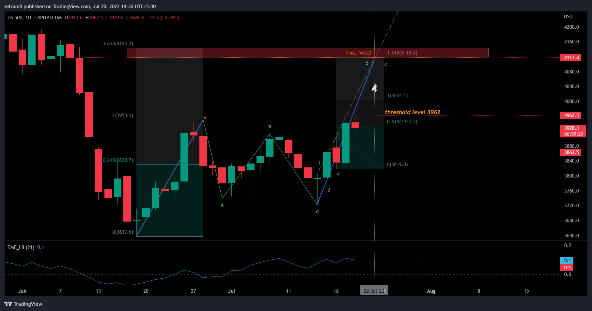
Task: Click the TradingView logo at bottom left
Action: (23, 304)
